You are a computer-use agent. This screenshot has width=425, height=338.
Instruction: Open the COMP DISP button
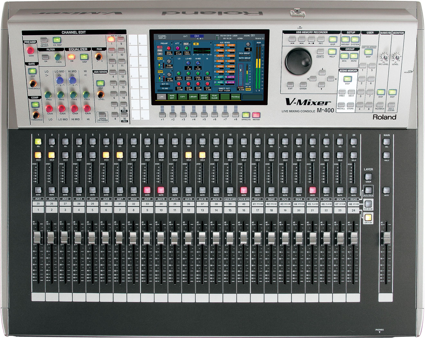[35, 105]
